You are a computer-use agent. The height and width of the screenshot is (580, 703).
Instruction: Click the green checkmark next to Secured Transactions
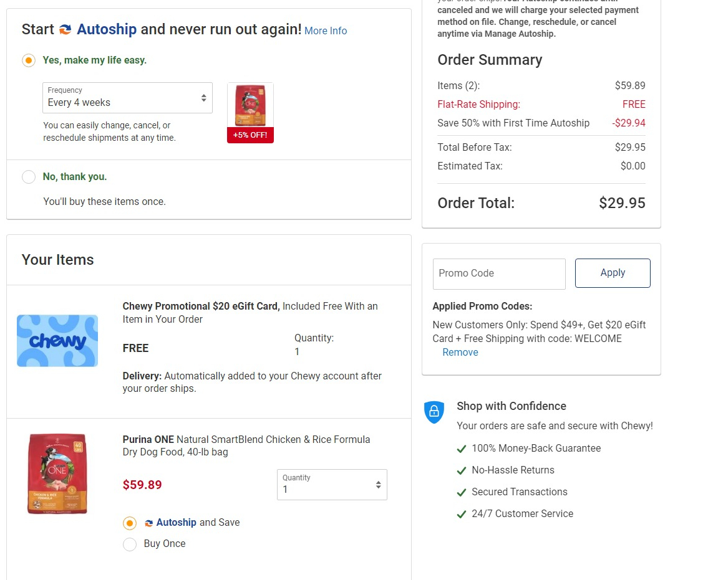click(462, 492)
